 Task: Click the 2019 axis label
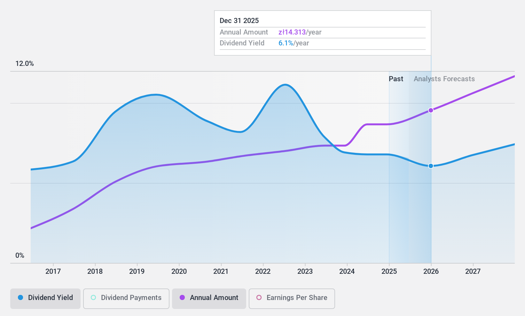click(137, 272)
